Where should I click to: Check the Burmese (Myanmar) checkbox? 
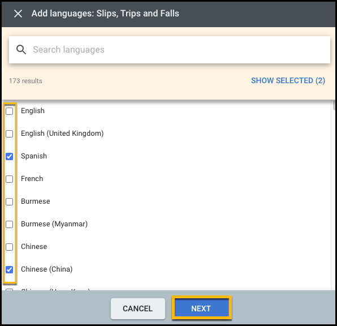(9, 224)
